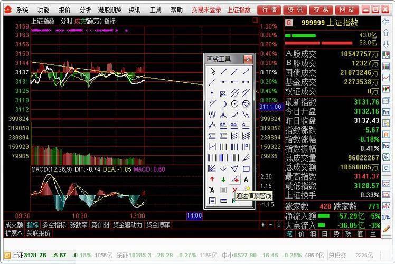Pick the GP golden price lines tool
395x264 pixels.
(x=223, y=125)
